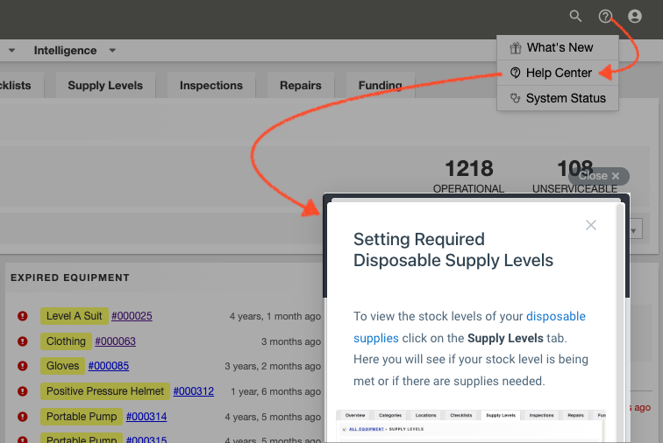Open equipment link #000063
Screen dimensions: 663x443
click(x=115, y=341)
